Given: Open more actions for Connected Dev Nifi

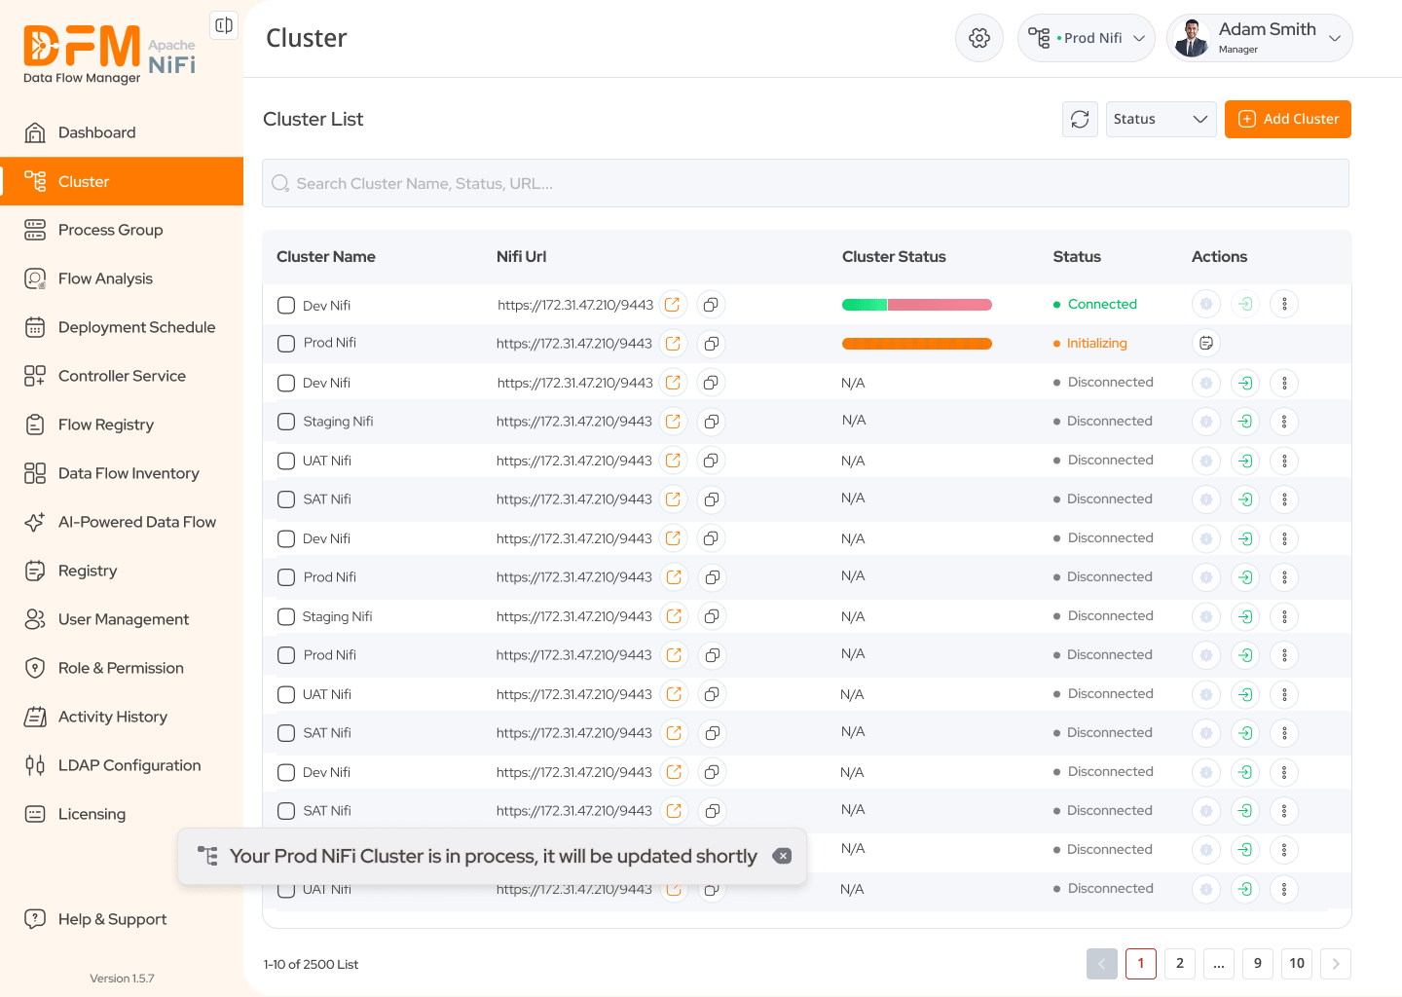Looking at the screenshot, I should tap(1284, 304).
